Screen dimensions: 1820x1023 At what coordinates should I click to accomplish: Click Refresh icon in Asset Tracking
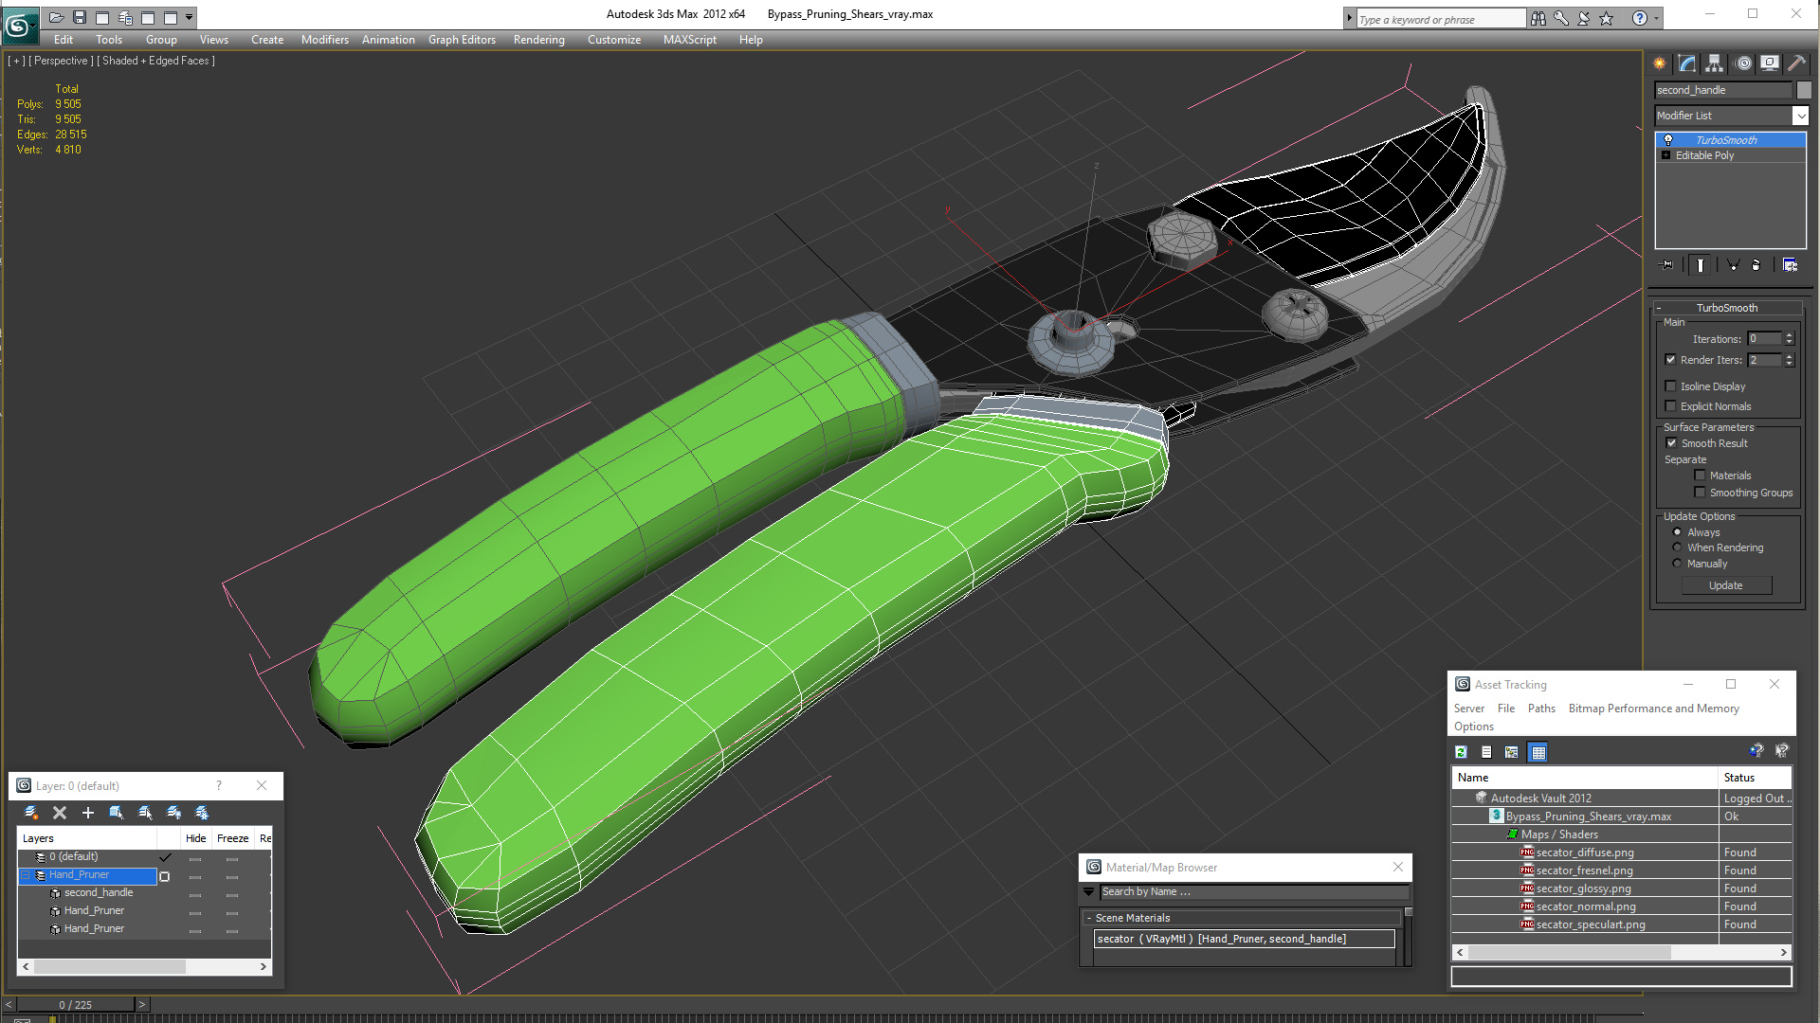pos(1461,752)
